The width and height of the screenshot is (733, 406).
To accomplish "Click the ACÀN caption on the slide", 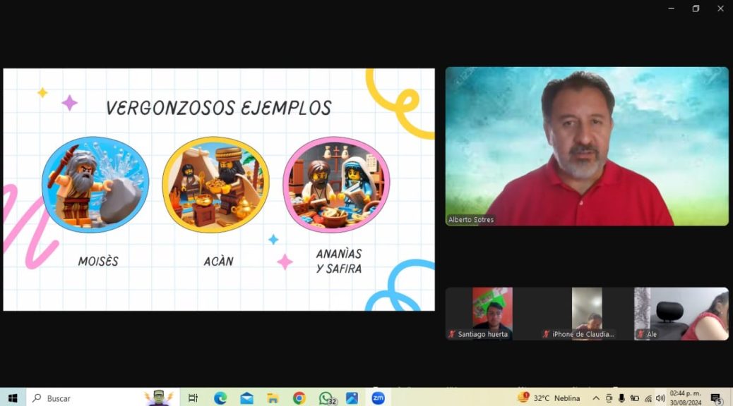I will click(218, 262).
